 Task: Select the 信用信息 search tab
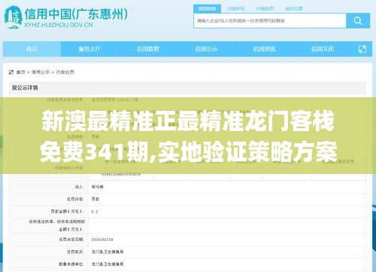click(207, 9)
